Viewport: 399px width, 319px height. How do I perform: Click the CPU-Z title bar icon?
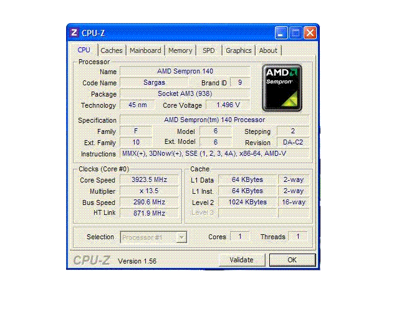[74, 32]
